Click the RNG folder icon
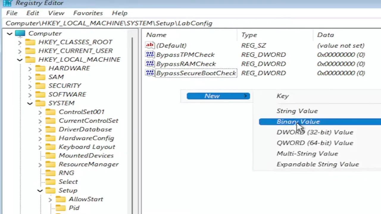 tap(51, 173)
